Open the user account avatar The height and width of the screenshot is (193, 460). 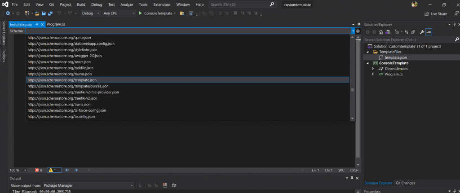click(x=415, y=4)
